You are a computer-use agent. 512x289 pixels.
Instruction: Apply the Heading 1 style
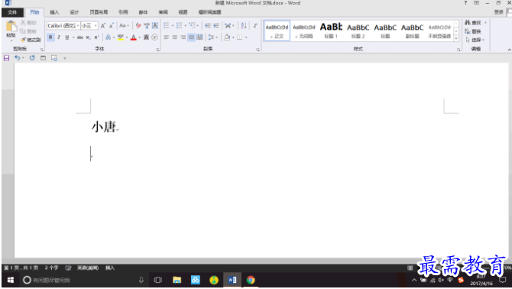tap(331, 31)
